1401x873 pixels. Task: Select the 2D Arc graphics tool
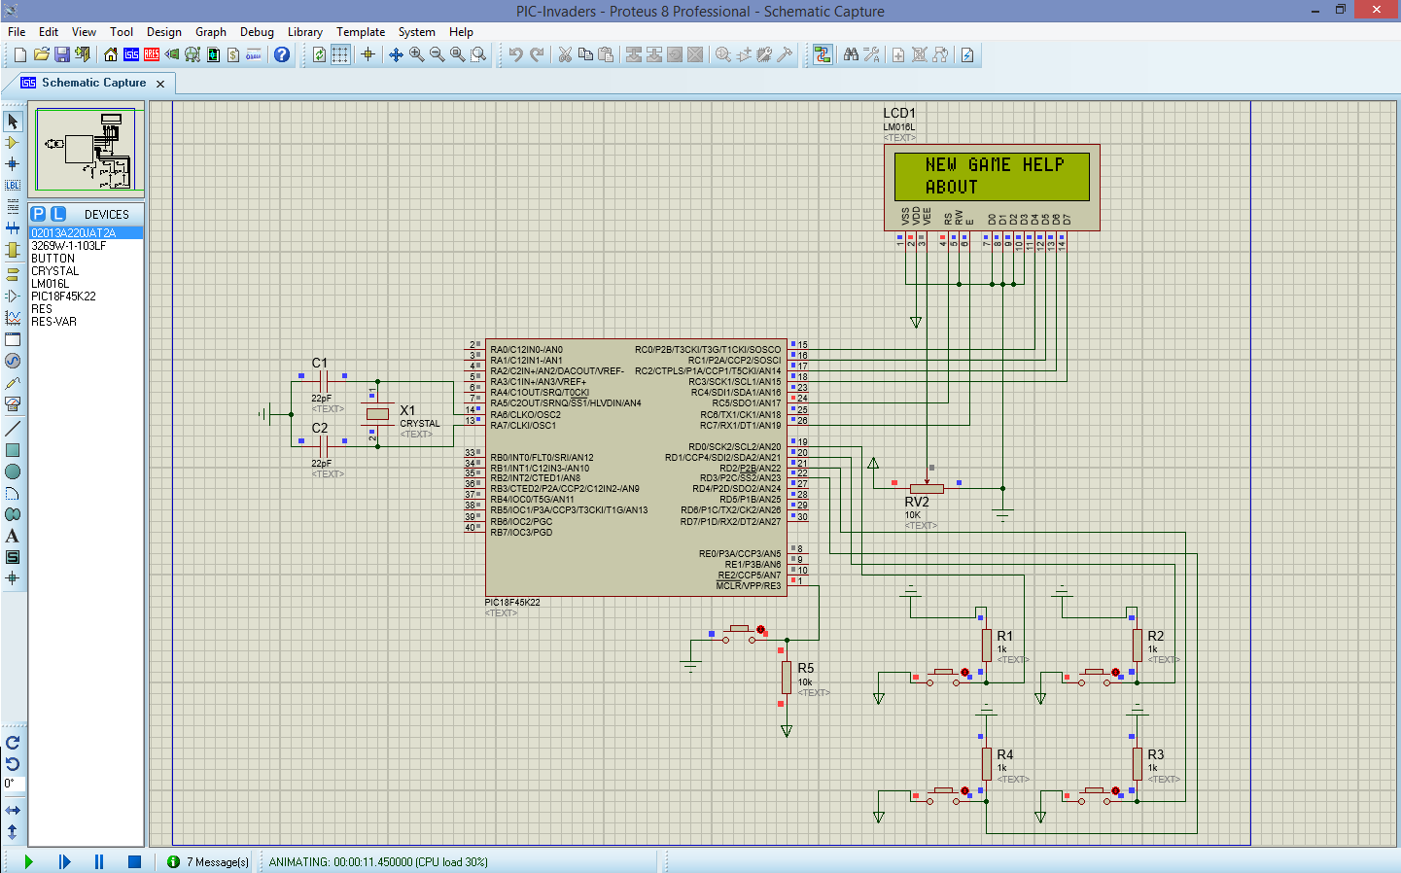point(13,493)
